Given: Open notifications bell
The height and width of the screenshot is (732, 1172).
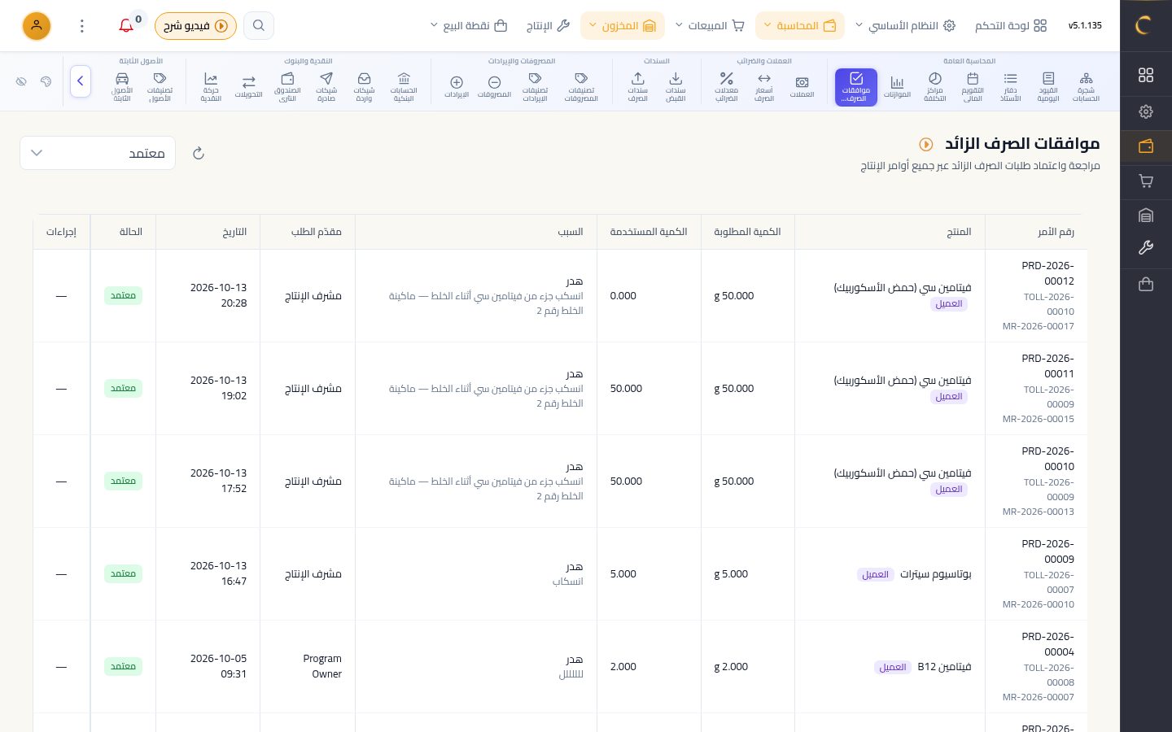Looking at the screenshot, I should tap(126, 26).
